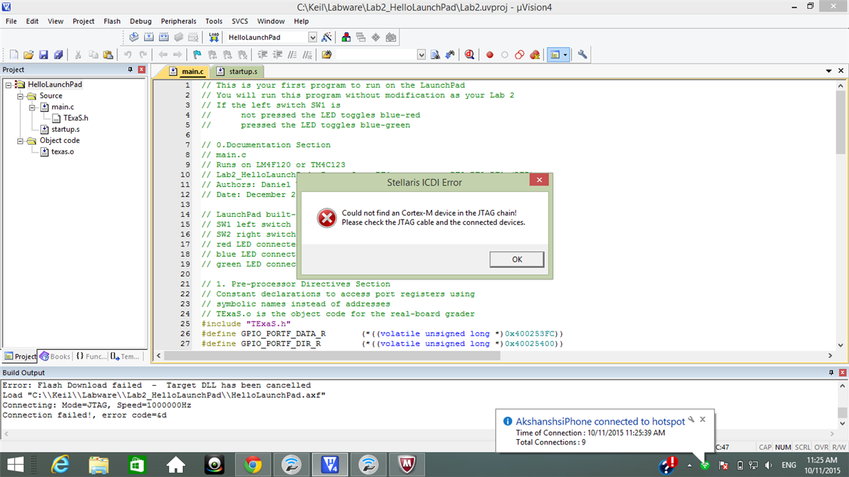
Task: Select TExaS.h in the project tree
Action: tap(70, 118)
